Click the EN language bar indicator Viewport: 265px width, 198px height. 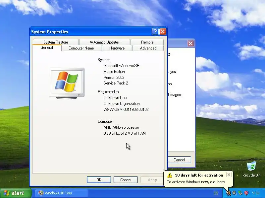pyautogui.click(x=216, y=193)
